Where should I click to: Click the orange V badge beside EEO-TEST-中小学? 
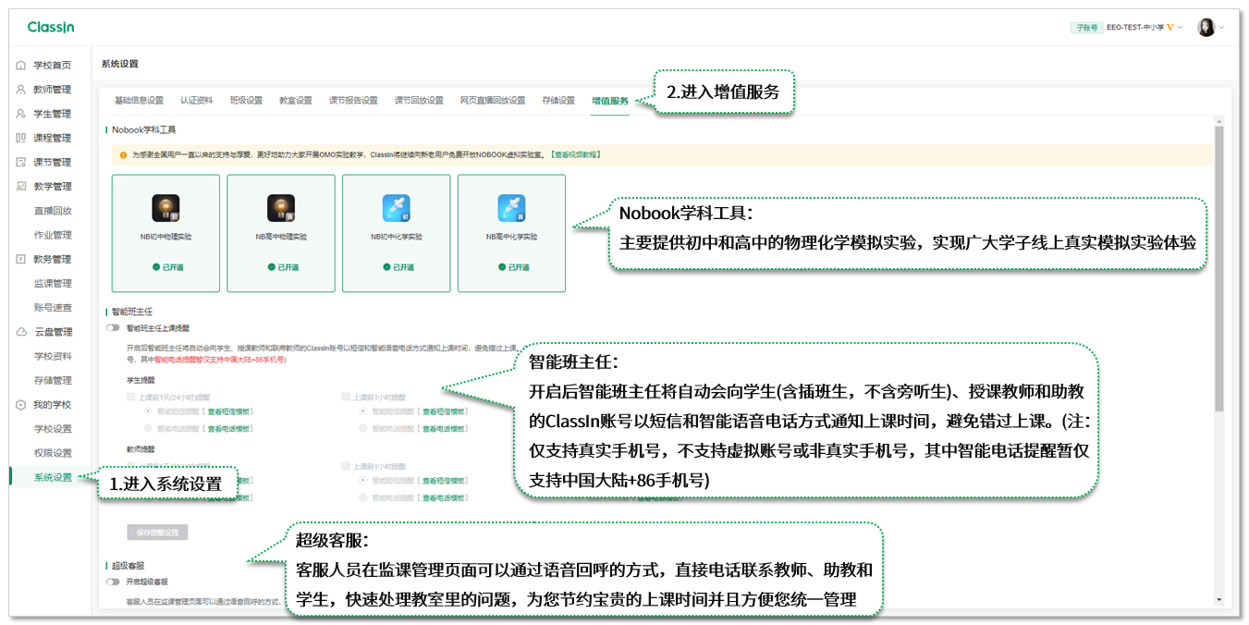1170,28
